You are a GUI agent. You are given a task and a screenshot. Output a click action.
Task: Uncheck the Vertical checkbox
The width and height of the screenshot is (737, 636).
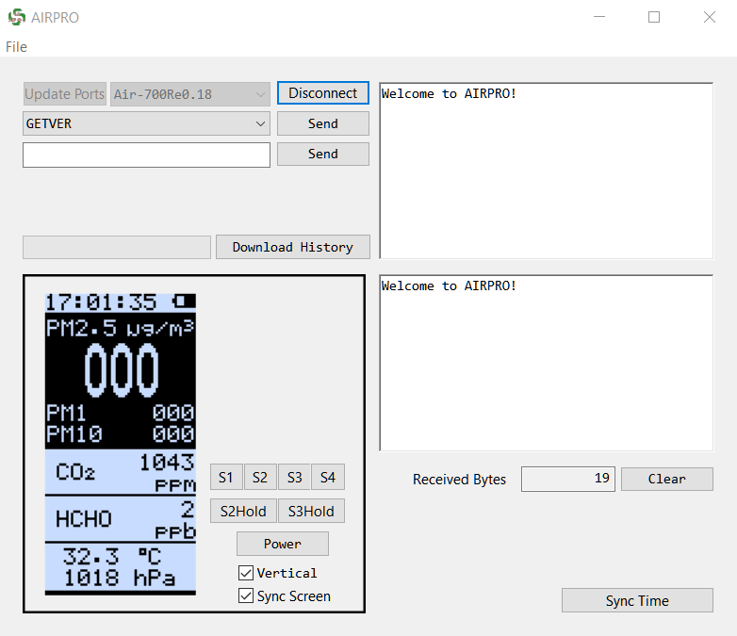tap(246, 573)
